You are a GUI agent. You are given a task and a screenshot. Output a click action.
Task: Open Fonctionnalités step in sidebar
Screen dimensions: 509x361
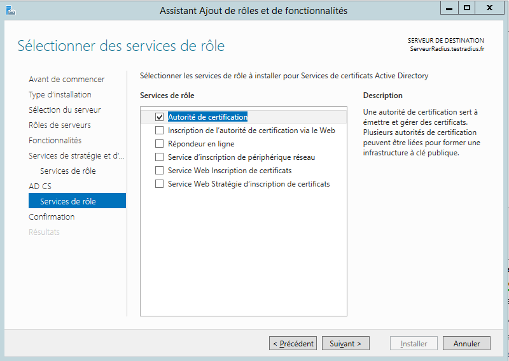point(55,141)
